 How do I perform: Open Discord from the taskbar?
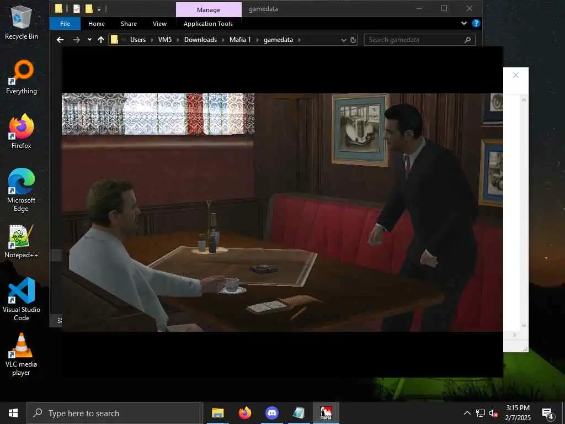pos(271,413)
